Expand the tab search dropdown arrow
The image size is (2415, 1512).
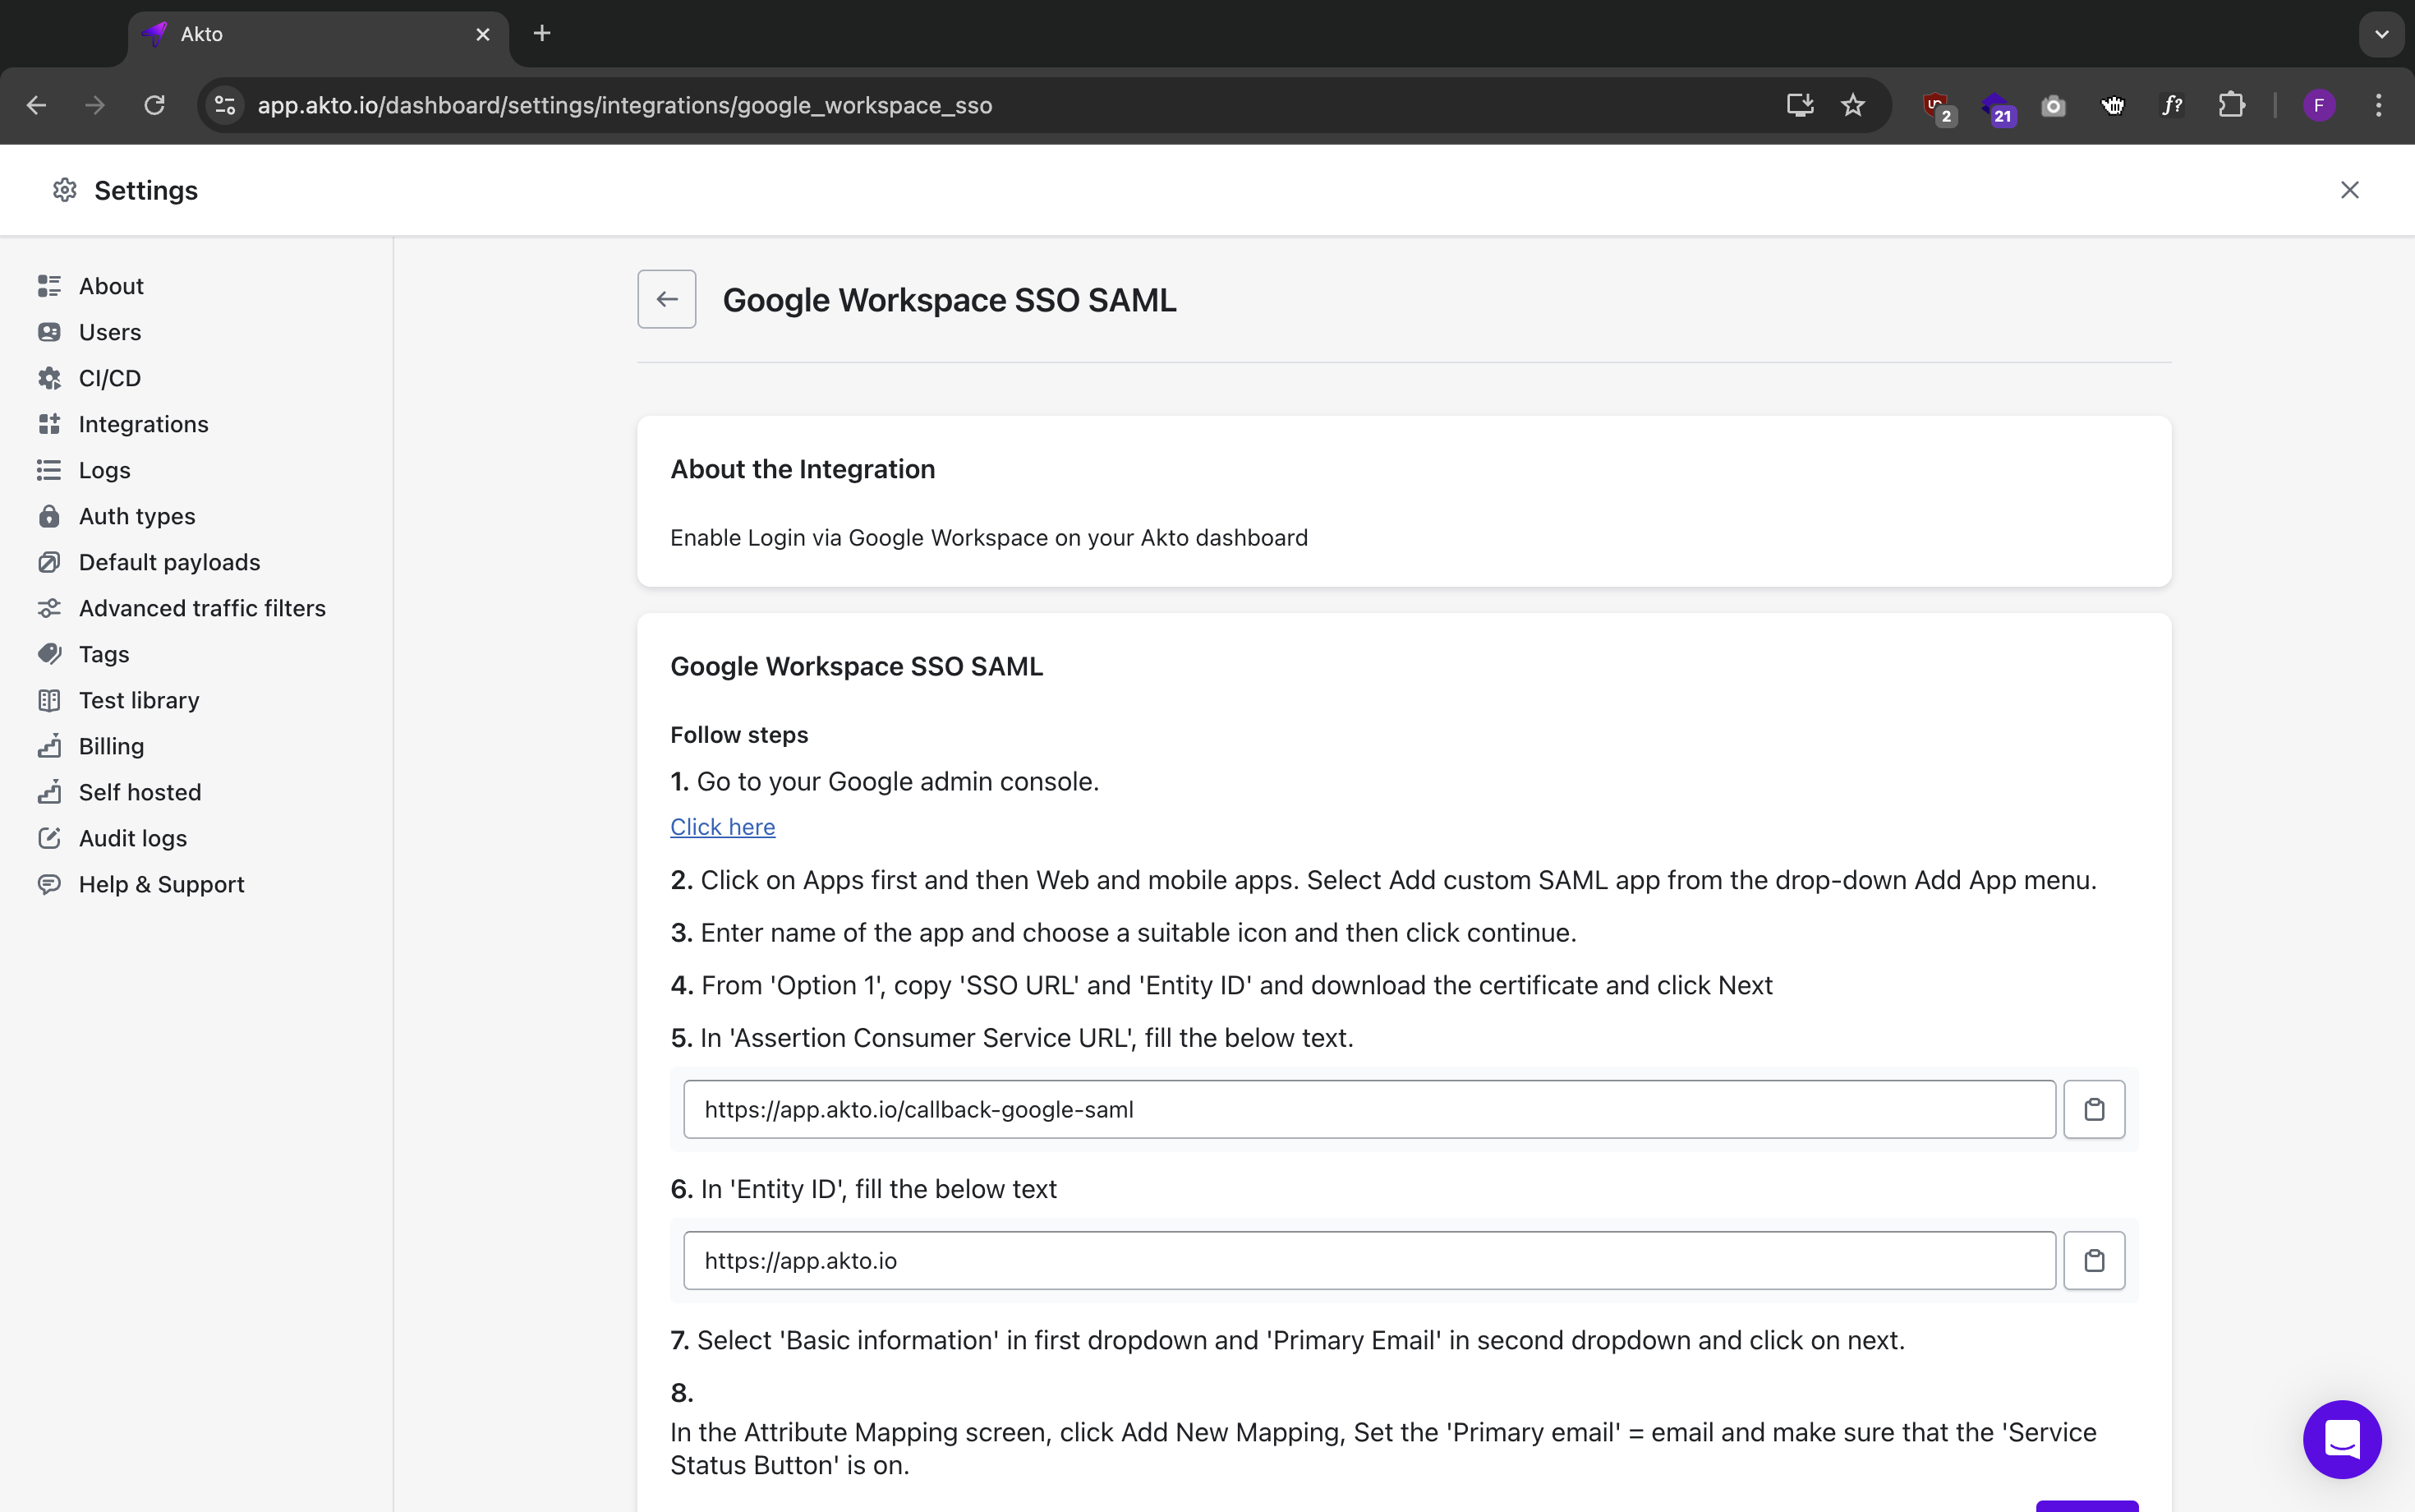tap(2381, 34)
